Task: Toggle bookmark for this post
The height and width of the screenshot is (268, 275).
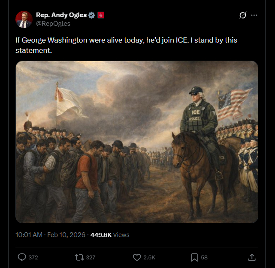Action: point(194,257)
